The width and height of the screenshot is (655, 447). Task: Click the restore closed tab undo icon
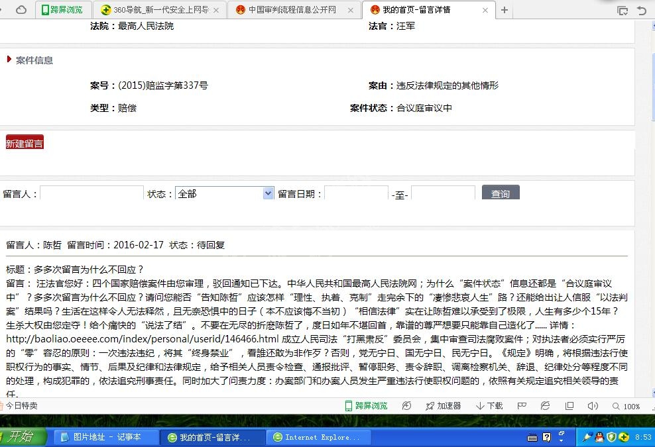(642, 11)
